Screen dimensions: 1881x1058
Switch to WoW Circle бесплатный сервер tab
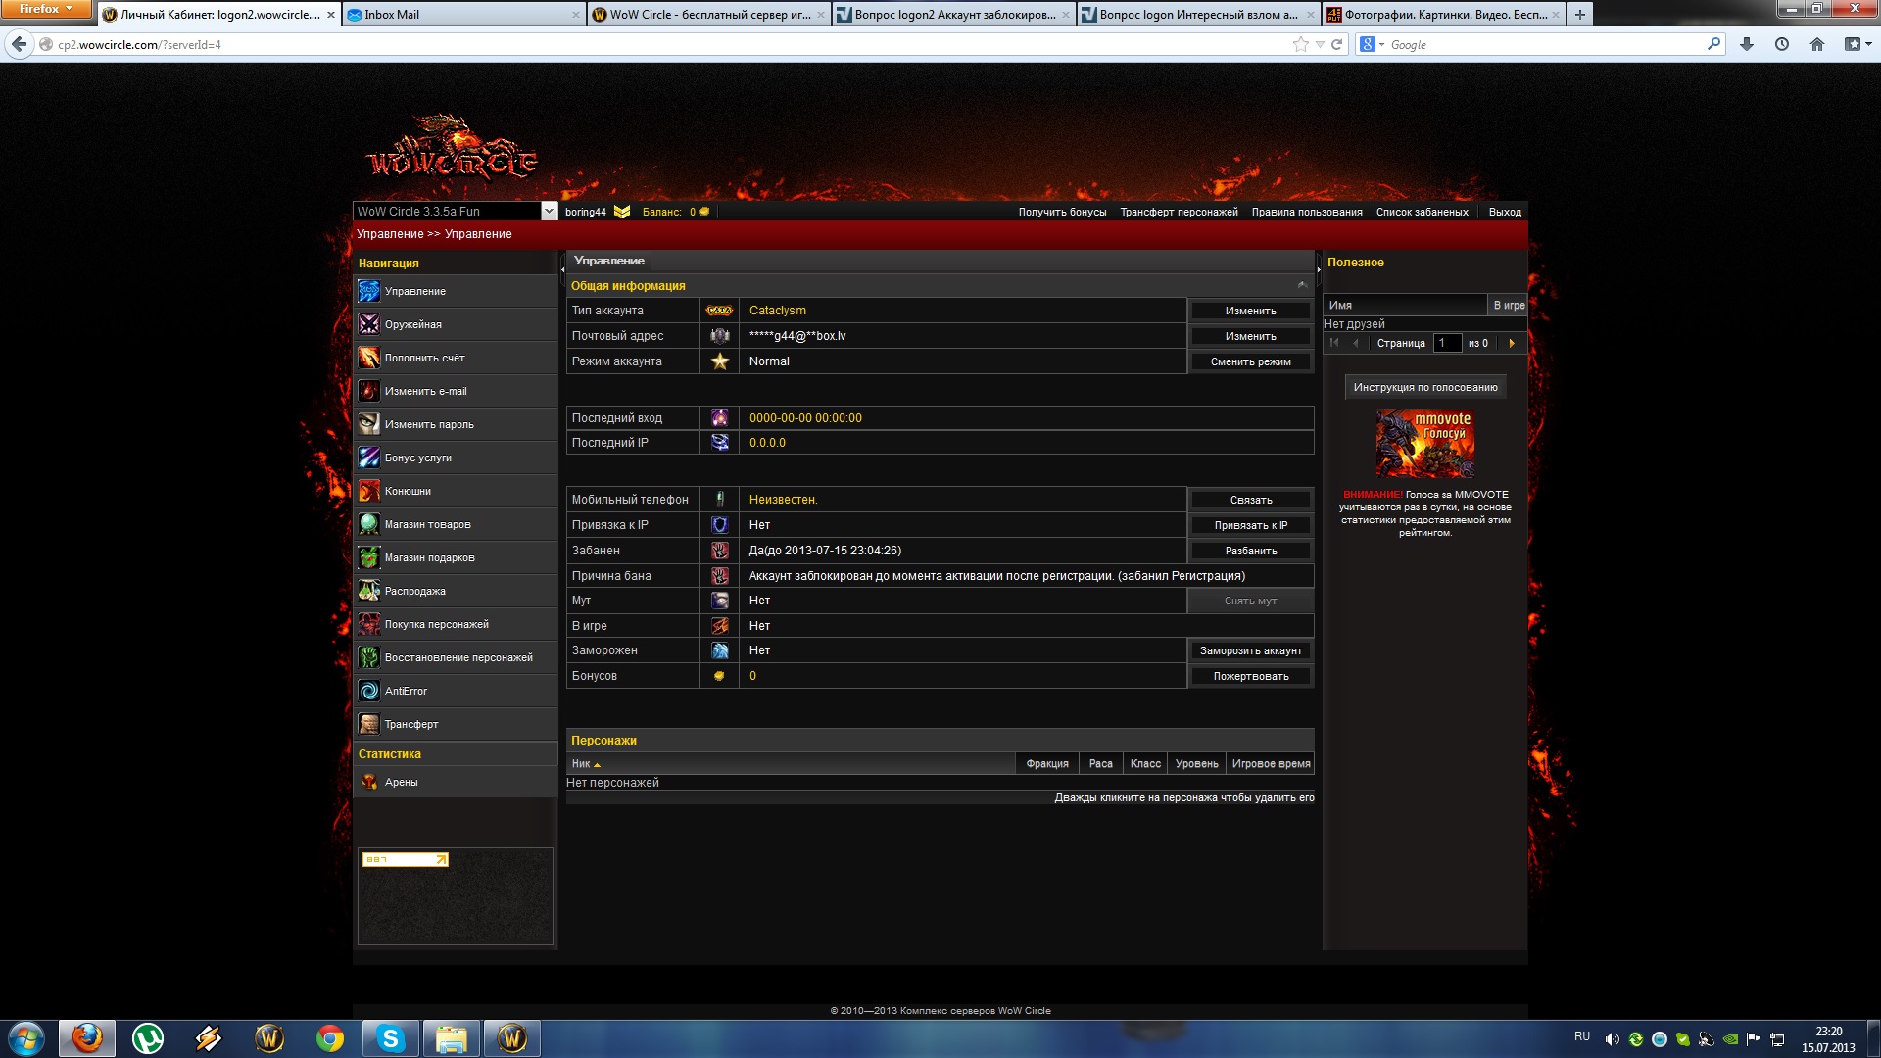(709, 15)
